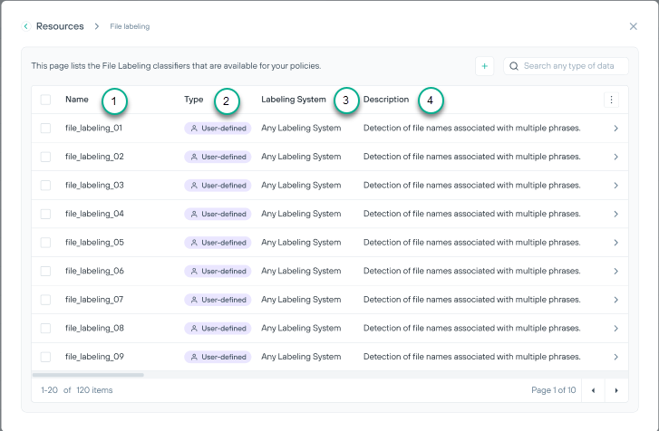Click the back arrow beside Resources
This screenshot has width=659, height=431.
point(26,26)
